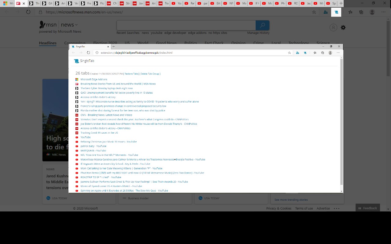Image resolution: width=391 pixels, height=244 pixels.
Task: Select the Headlines tab on MSN
Action: pos(48,43)
